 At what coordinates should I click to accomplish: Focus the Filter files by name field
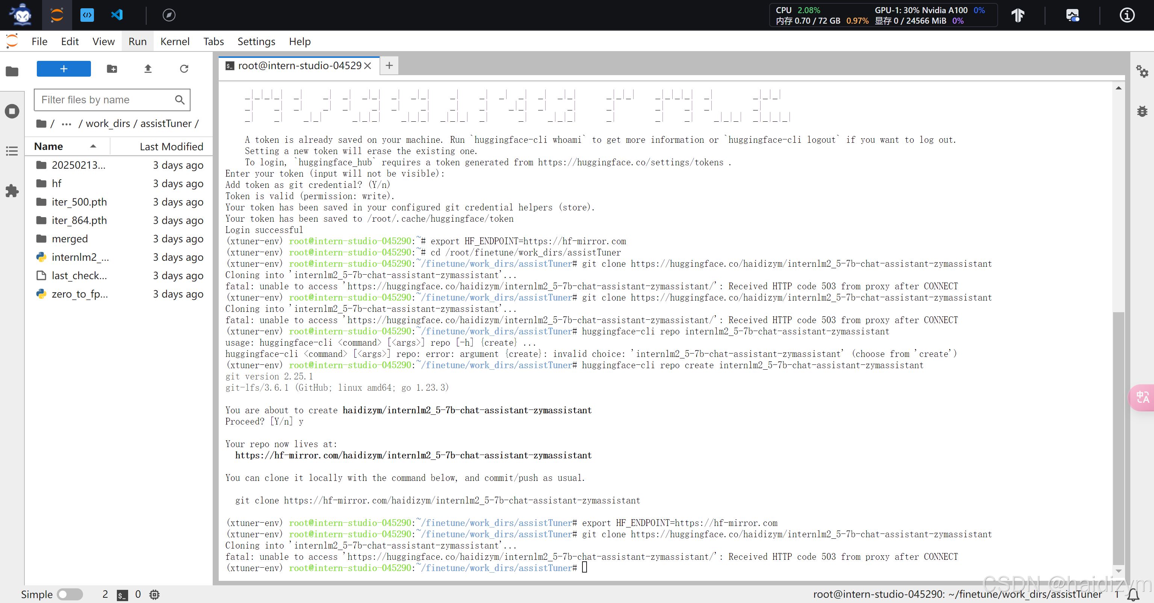pyautogui.click(x=112, y=100)
